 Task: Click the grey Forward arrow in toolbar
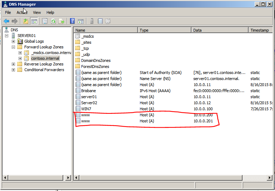15,21
